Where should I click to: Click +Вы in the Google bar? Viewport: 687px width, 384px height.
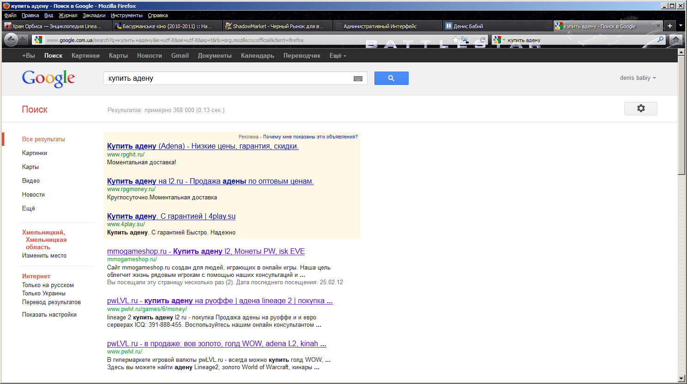(29, 55)
